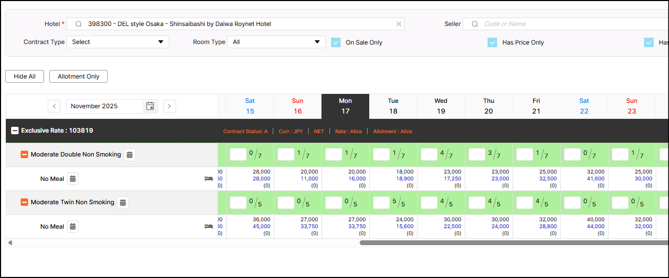Open calendar icon for Twin room No Meal
This screenshot has height=278, width=669.
pos(73,227)
